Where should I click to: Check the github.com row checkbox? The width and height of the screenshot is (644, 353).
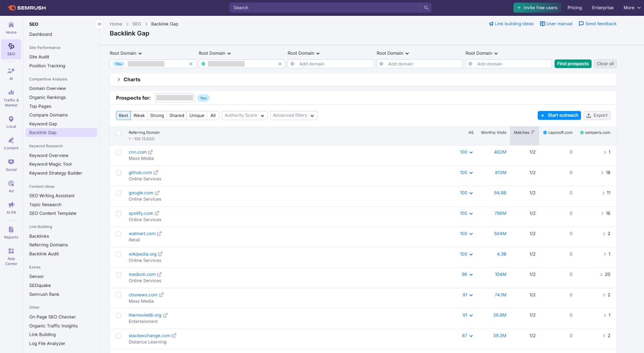[119, 173]
